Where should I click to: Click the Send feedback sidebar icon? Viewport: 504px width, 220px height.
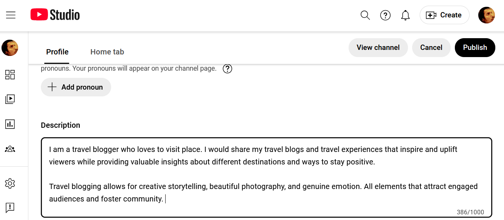click(x=10, y=207)
